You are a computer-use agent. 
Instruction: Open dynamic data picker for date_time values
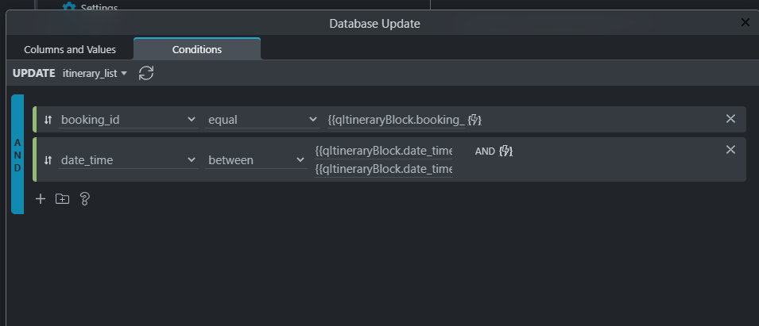[505, 151]
